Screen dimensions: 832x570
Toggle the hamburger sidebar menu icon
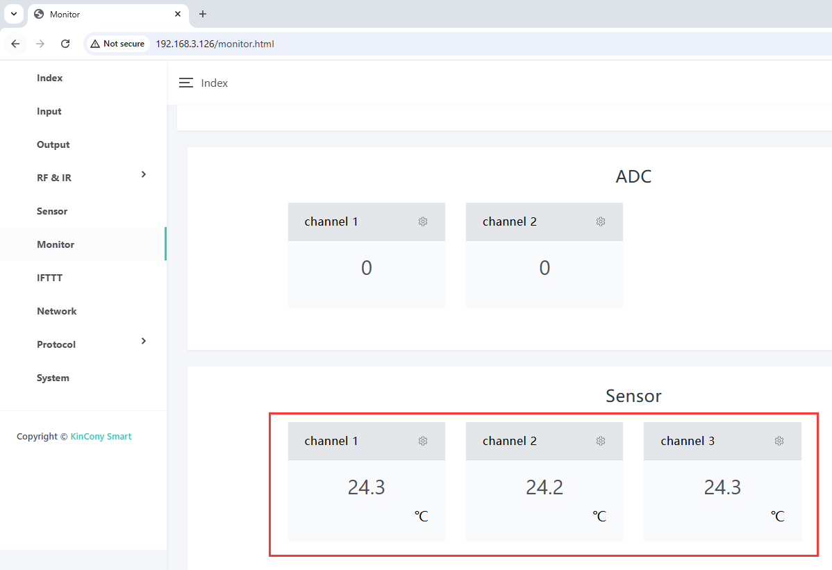point(185,83)
